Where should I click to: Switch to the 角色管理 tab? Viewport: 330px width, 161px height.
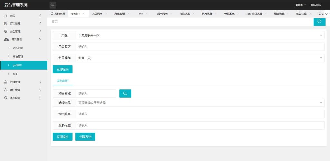(x=119, y=14)
